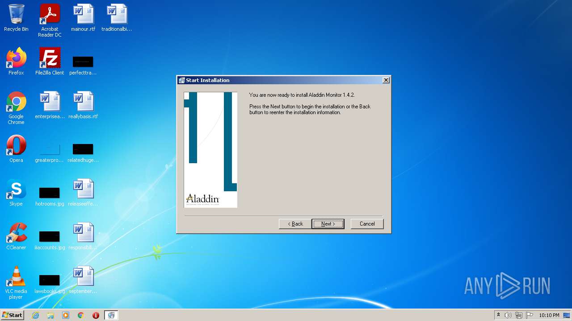Launch Google Chrome desktop shortcut

coord(16,108)
